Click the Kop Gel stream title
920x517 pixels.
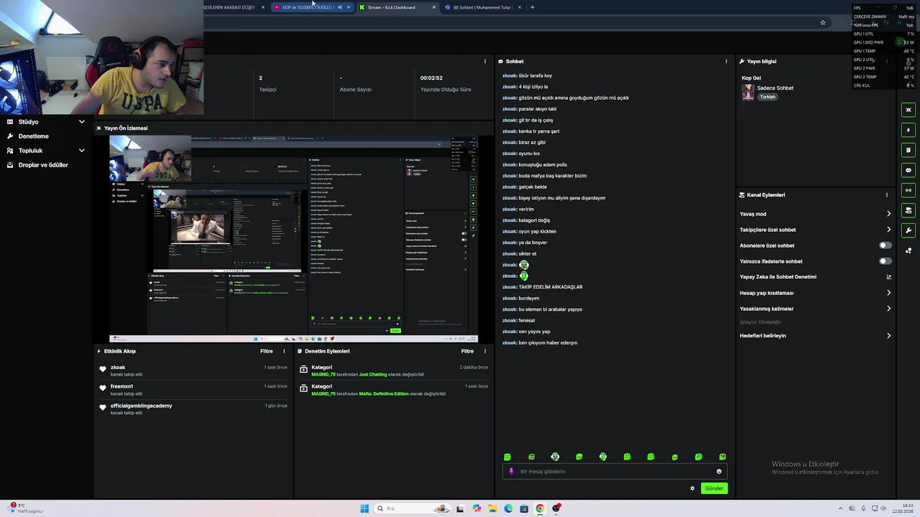click(751, 78)
